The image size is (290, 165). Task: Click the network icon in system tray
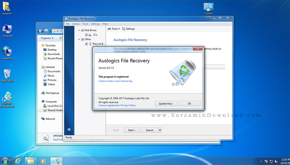pos(271,161)
